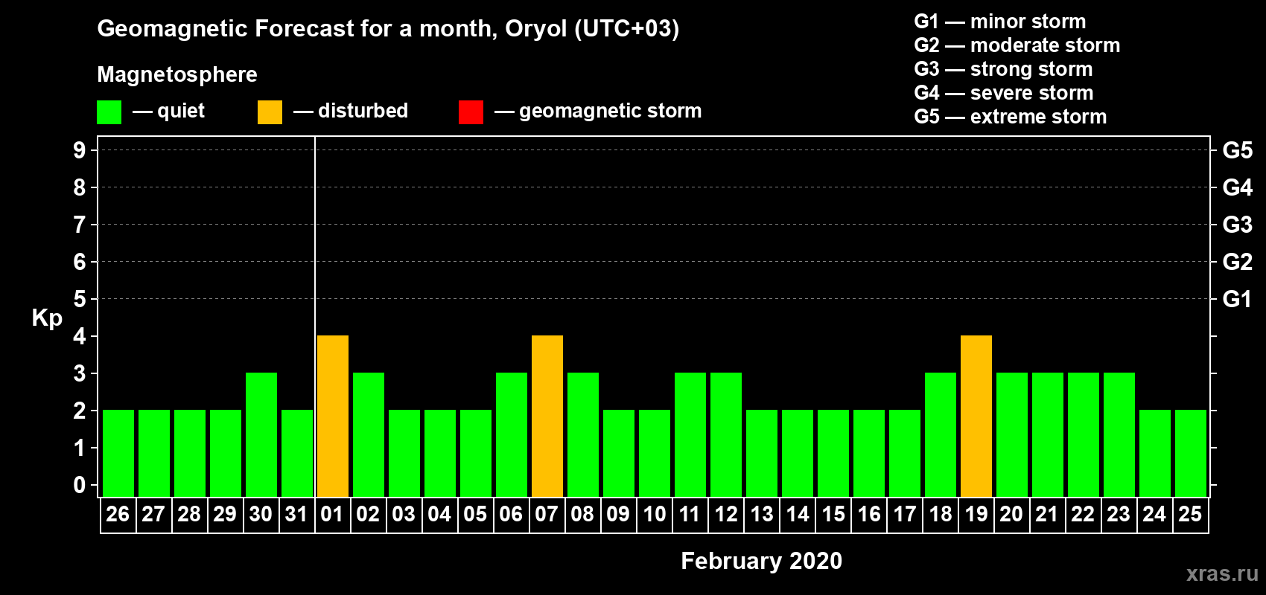
Task: Click the 'G3 — strong storm' line
Action: click(1003, 69)
